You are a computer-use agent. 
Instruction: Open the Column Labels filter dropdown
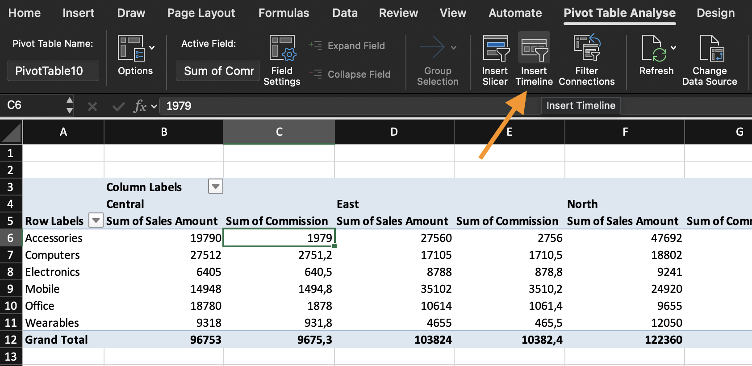pos(216,187)
